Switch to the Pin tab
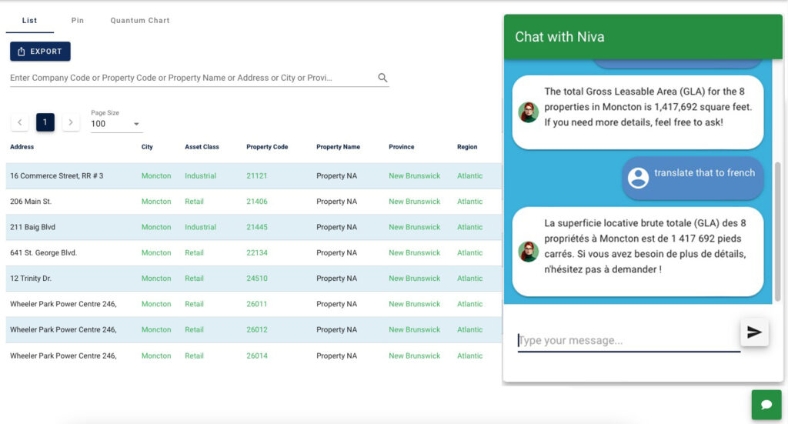This screenshot has height=424, width=788. pos(78,21)
